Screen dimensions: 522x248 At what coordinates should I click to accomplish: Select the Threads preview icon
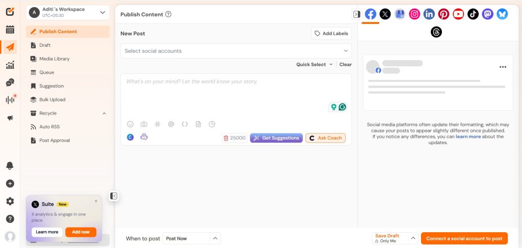(x=436, y=32)
